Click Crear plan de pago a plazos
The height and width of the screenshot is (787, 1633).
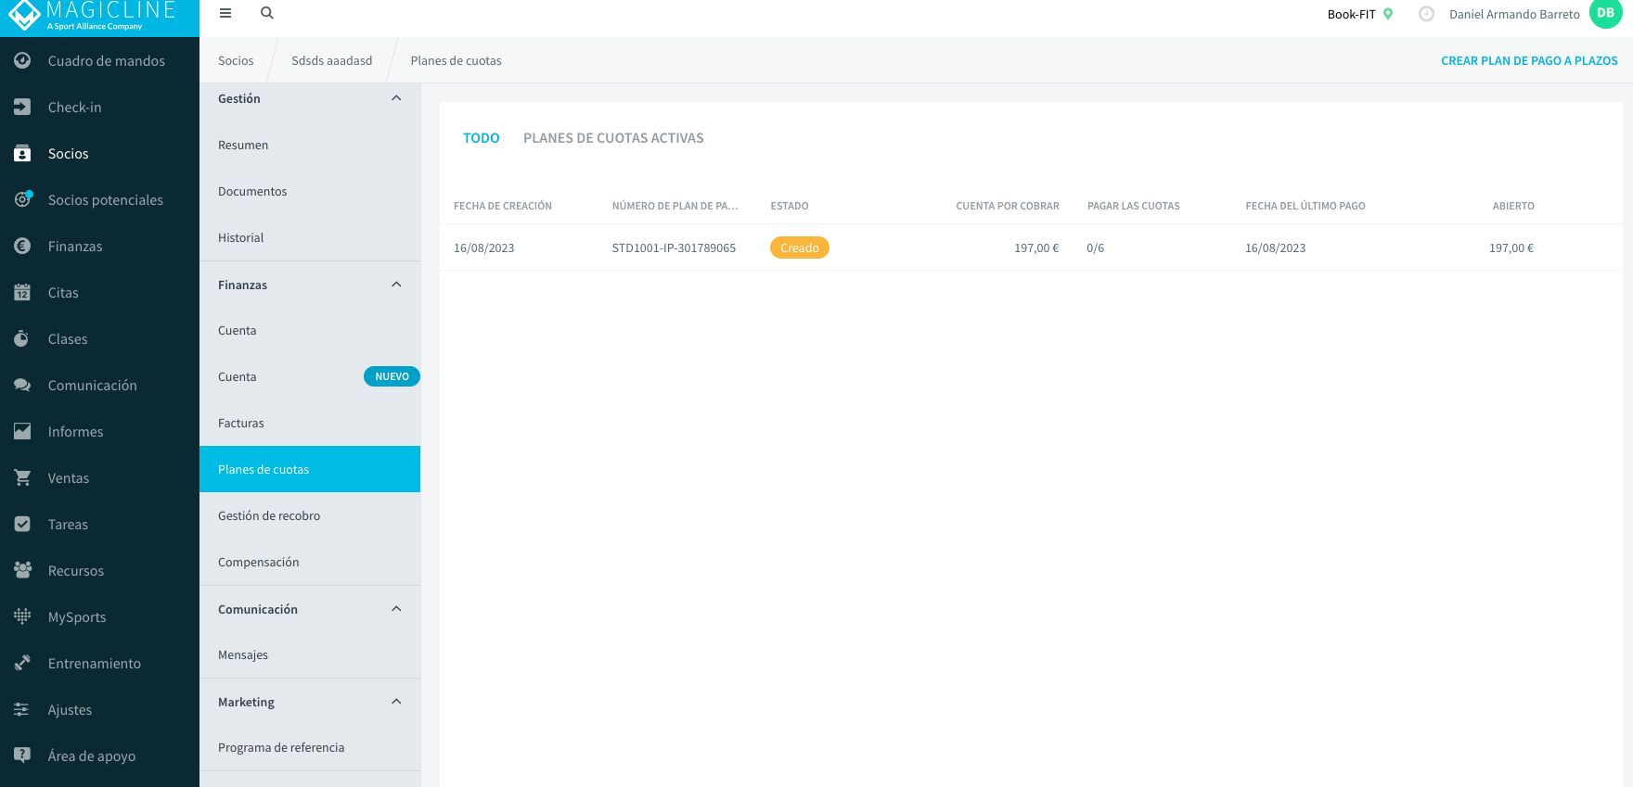pos(1529,60)
